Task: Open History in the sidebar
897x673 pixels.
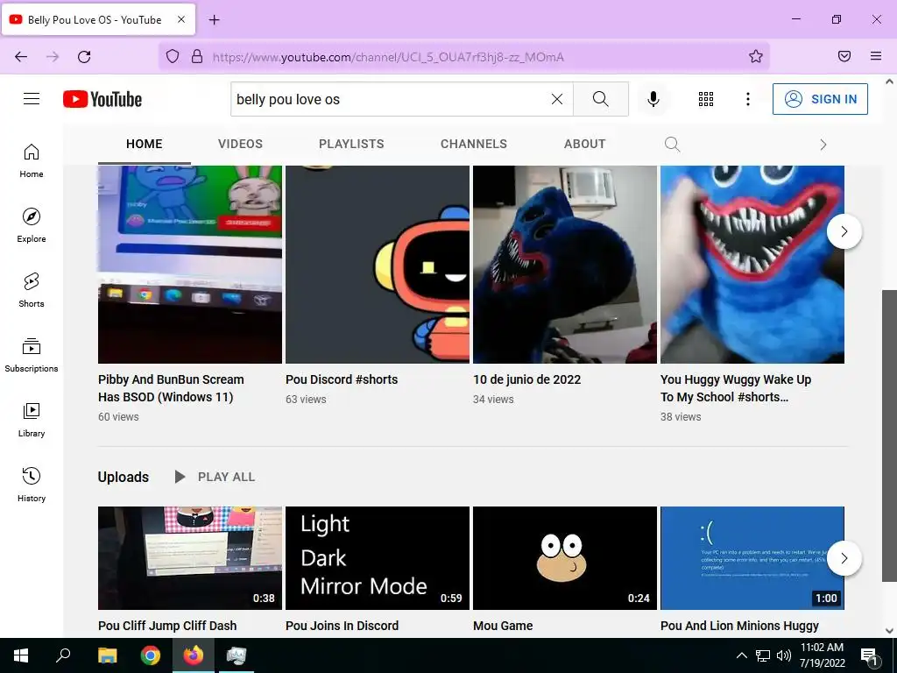Action: 32,485
